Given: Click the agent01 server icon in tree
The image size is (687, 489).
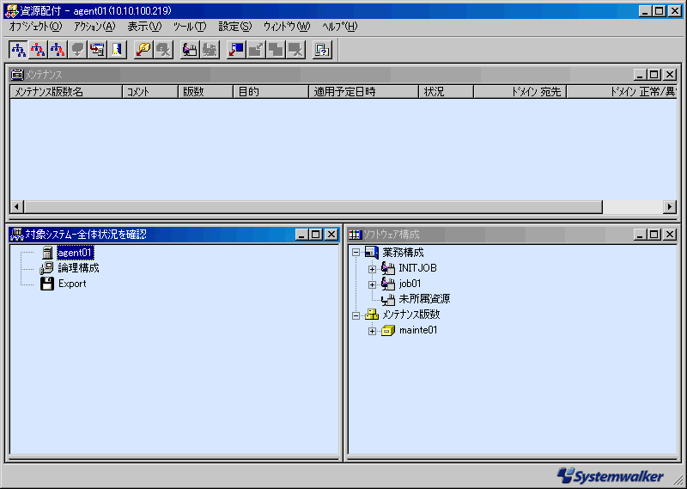Looking at the screenshot, I should coord(47,253).
